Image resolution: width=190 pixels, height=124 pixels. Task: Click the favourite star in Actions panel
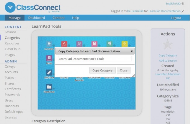pos(168,44)
